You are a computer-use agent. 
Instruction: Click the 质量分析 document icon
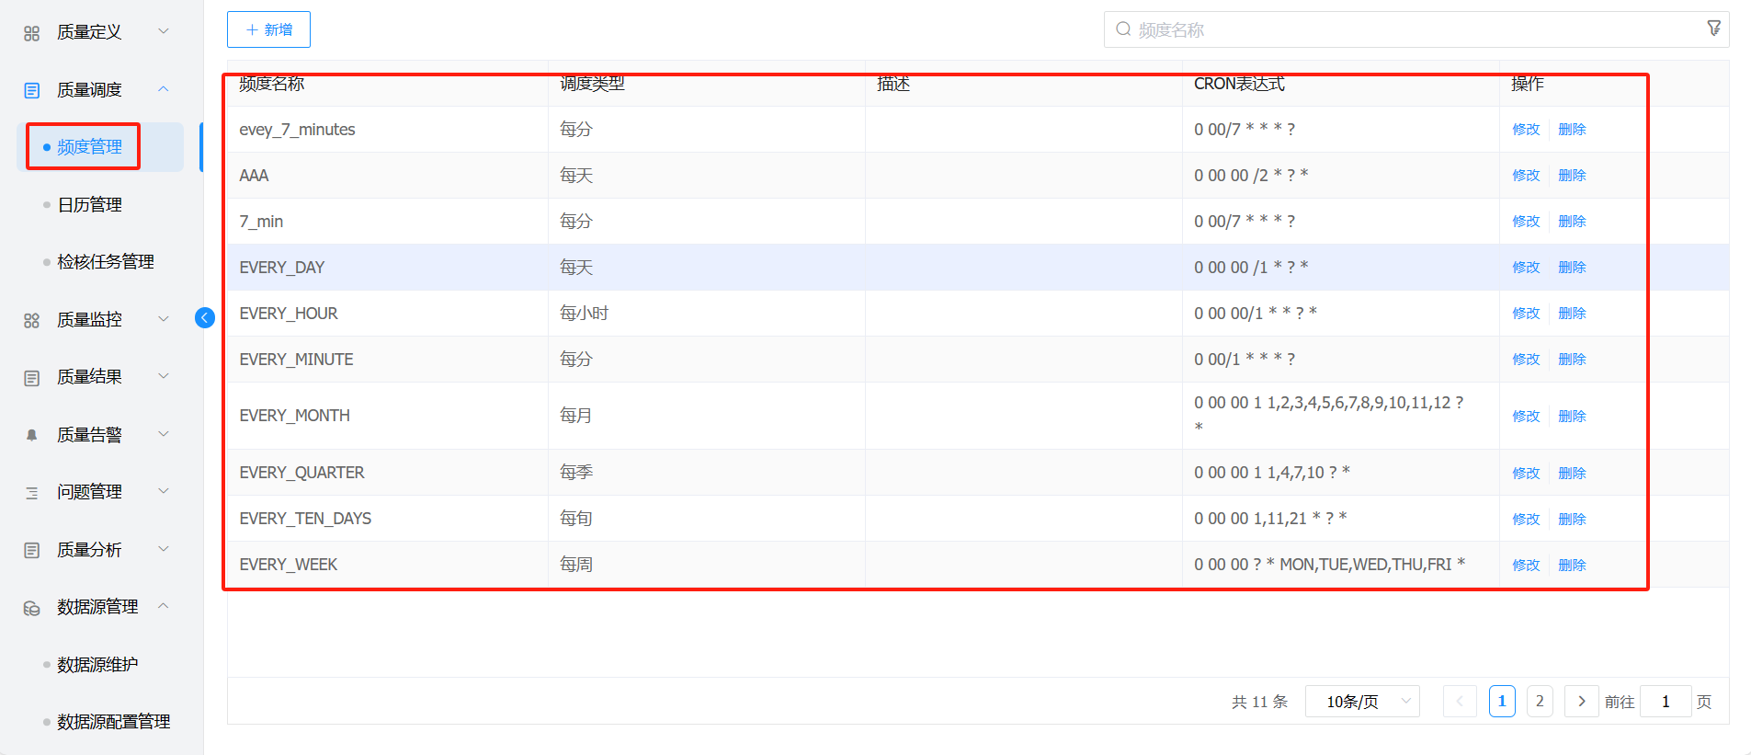[x=32, y=550]
